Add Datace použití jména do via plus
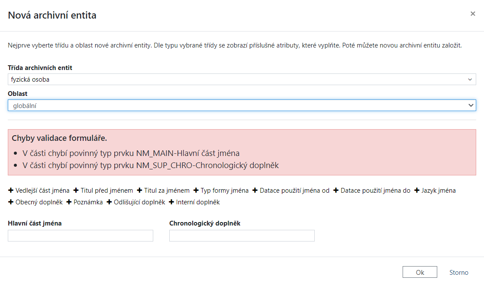 [336, 191]
